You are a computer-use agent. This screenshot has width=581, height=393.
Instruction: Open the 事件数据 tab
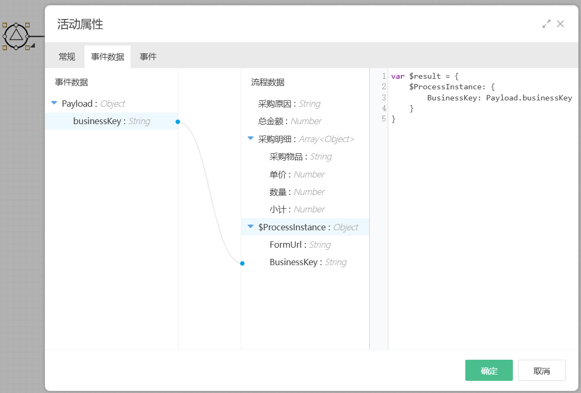coord(107,57)
